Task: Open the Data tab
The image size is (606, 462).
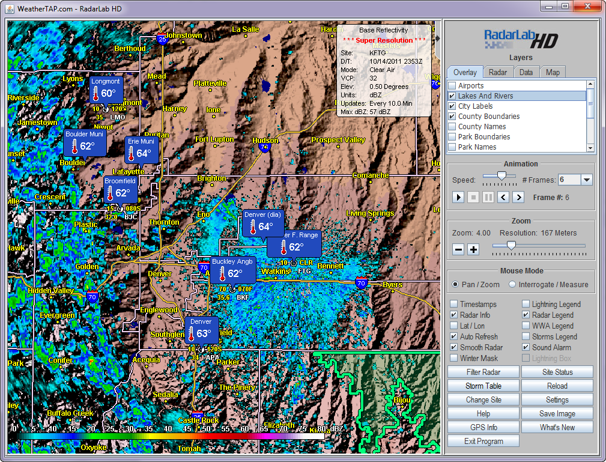Action: click(526, 72)
